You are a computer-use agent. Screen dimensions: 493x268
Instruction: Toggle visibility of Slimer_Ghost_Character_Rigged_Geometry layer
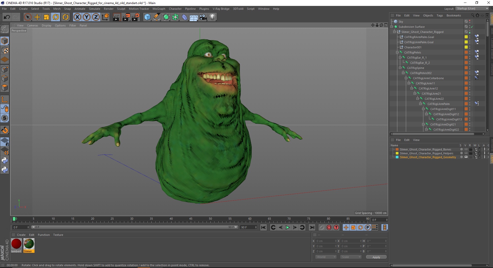tap(466, 157)
